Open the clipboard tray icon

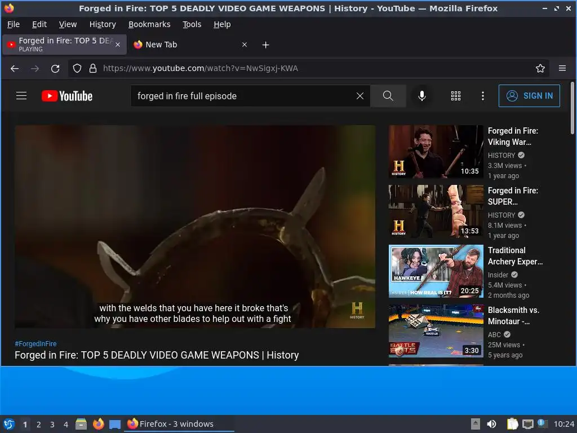point(512,424)
